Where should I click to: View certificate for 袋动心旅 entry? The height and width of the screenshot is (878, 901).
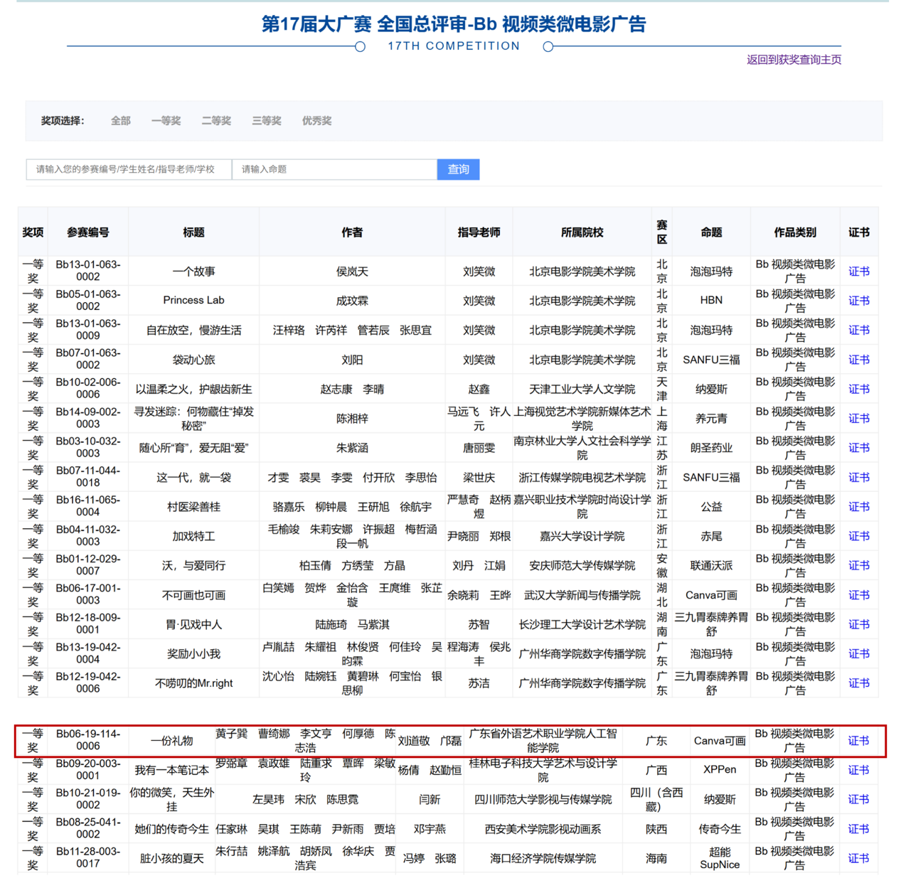click(x=858, y=360)
